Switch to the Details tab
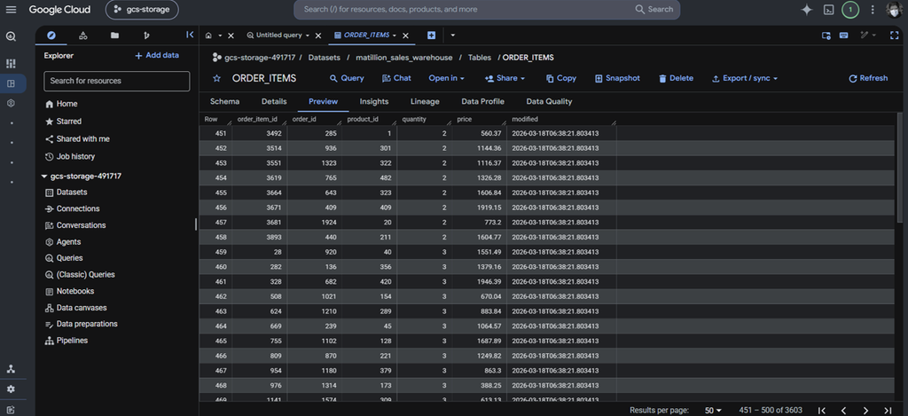This screenshot has height=416, width=908. pos(274,101)
